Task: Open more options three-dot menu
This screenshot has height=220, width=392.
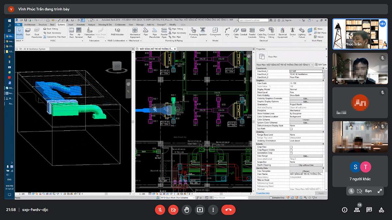Action: 213,210
